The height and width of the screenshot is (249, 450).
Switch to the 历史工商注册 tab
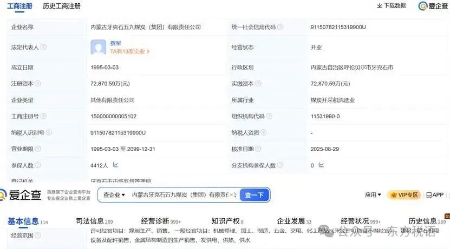click(x=62, y=6)
